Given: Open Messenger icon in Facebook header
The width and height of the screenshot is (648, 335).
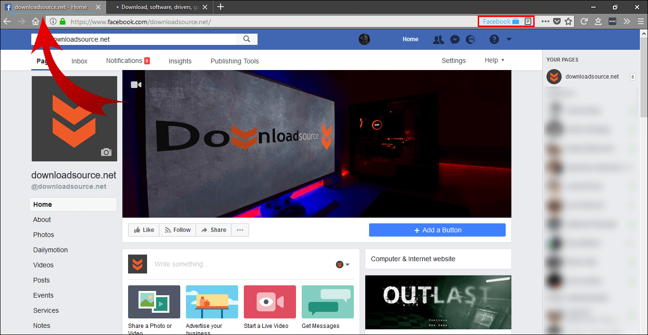Looking at the screenshot, I should pos(454,39).
